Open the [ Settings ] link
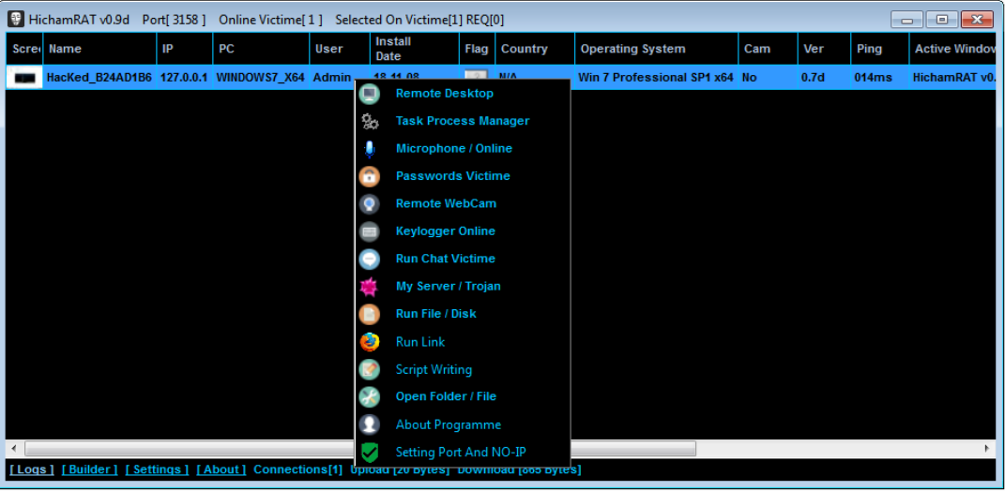 coord(157,469)
